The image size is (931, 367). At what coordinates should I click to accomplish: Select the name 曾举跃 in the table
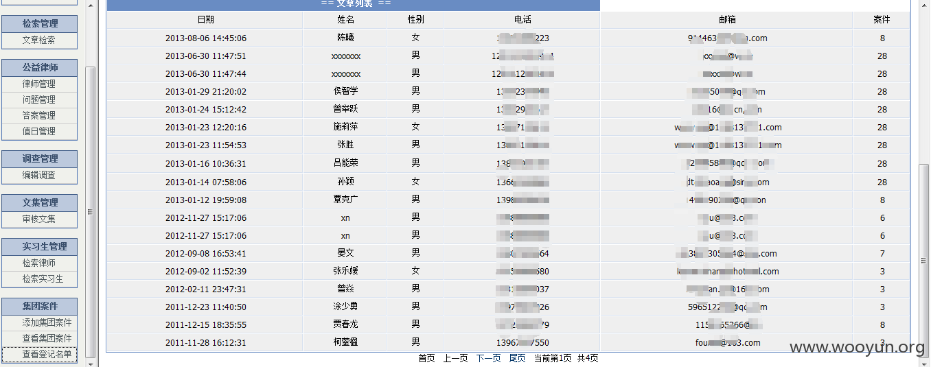345,110
